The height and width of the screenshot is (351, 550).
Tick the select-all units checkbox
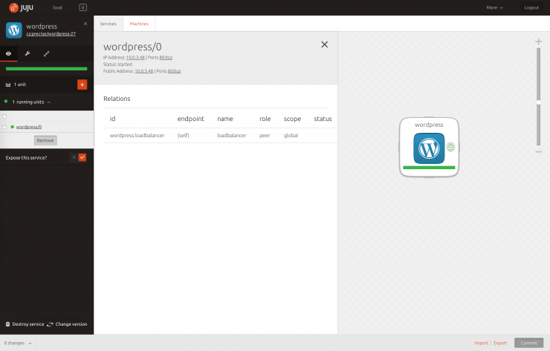4,117
